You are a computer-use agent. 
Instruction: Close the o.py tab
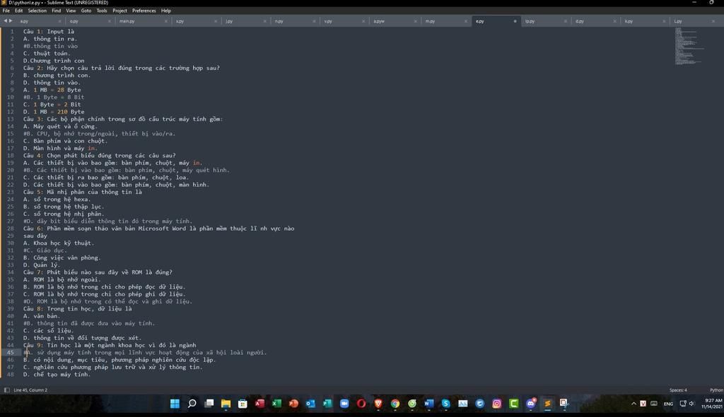tap(110, 21)
